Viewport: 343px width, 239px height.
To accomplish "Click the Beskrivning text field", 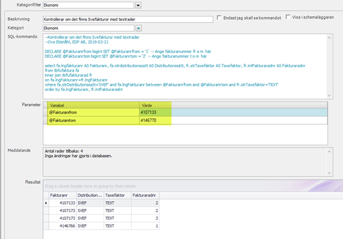I will point(128,18).
